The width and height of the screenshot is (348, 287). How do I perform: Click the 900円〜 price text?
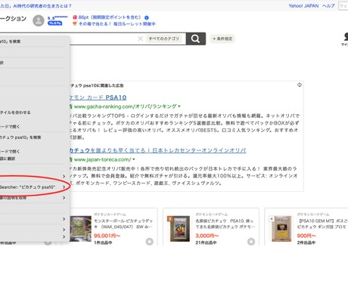pyautogui.click(x=306, y=236)
